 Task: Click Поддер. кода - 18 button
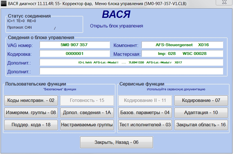pyautogui.click(x=31, y=125)
